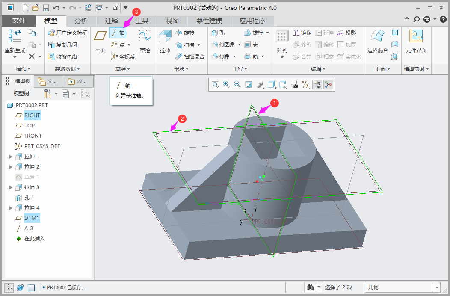Screen dimensions: 450x296
Task: Select the 平面 (datum plane) tool
Action: (100, 41)
